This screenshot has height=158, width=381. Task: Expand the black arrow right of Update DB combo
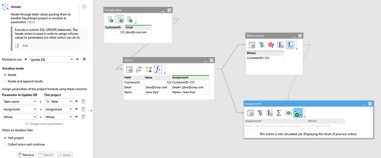coord(77,59)
